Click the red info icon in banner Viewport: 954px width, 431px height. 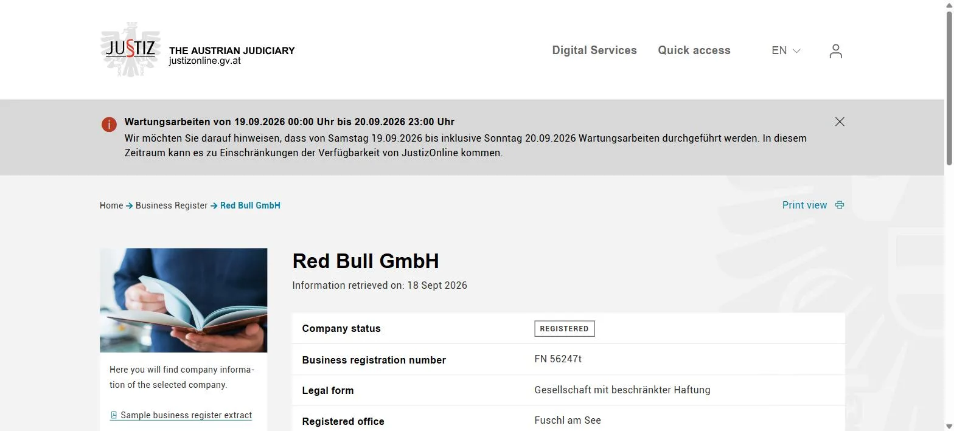[x=109, y=125]
